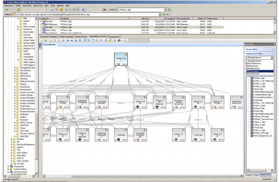The height and width of the screenshot is (182, 279).
Task: Uncheck K-Floor_1.dgn checkbox
Action: click(252, 130)
